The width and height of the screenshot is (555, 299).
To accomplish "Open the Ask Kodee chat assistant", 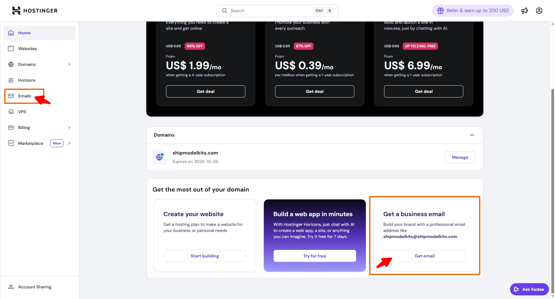I will click(529, 289).
